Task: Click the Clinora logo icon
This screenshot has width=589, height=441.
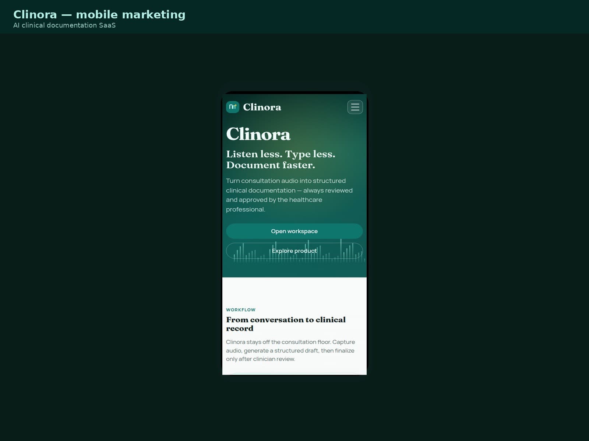Action: coord(233,107)
